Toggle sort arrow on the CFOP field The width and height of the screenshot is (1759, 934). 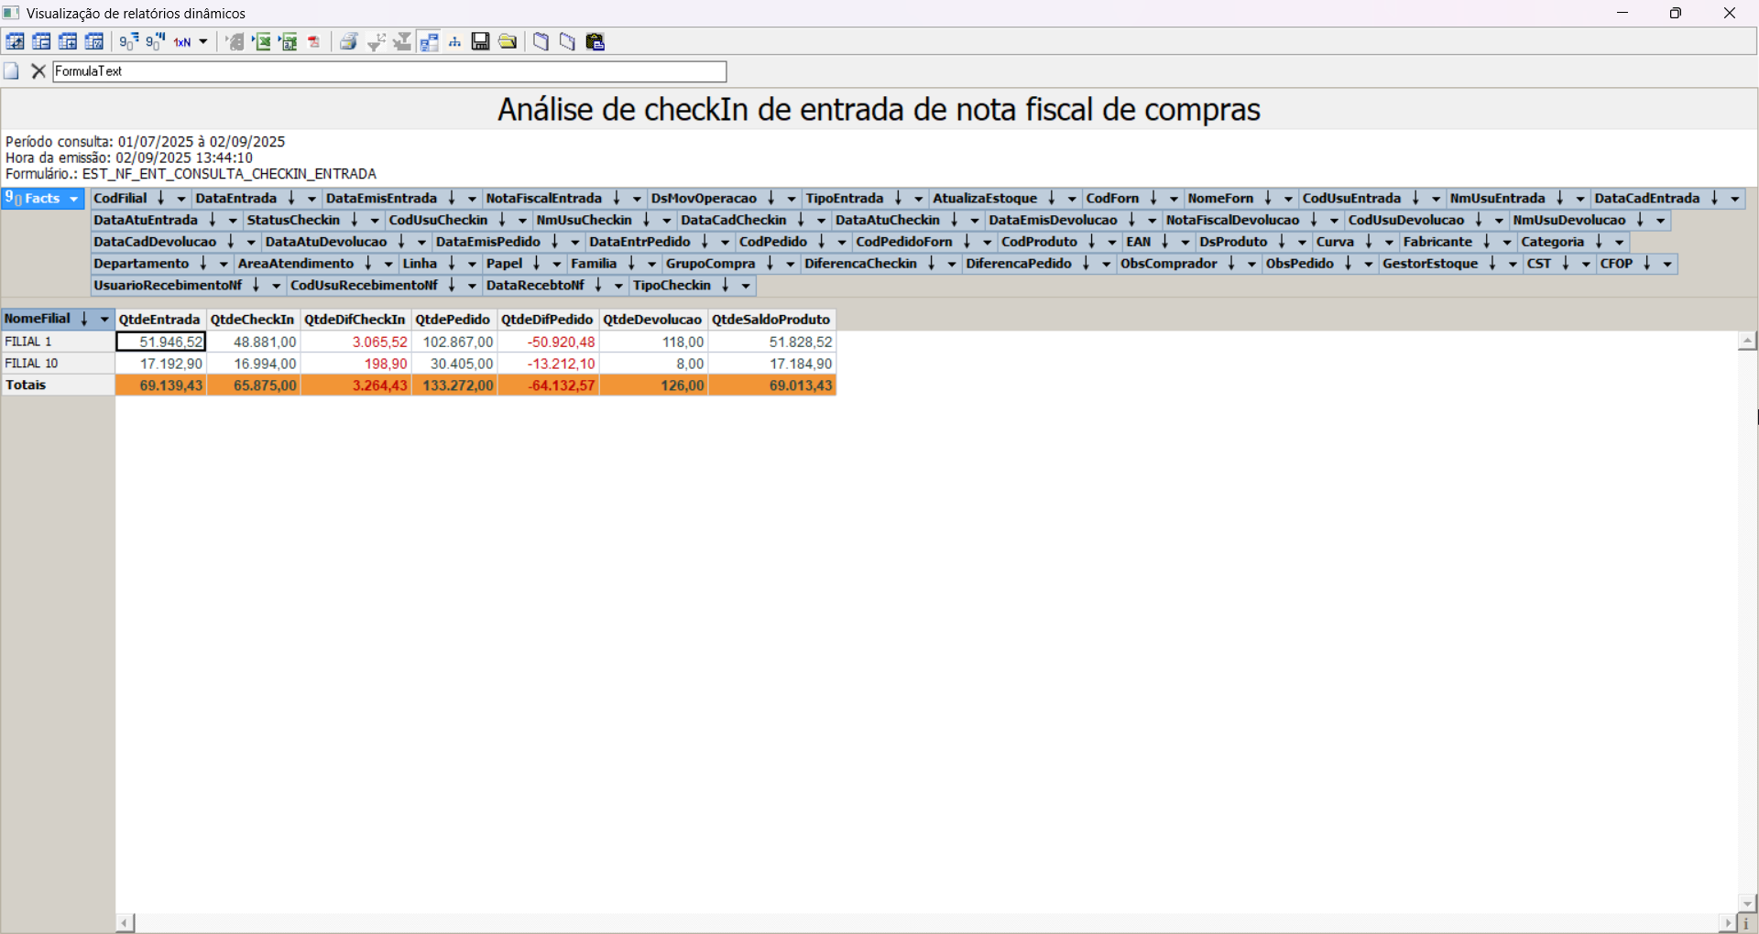pos(1647,265)
